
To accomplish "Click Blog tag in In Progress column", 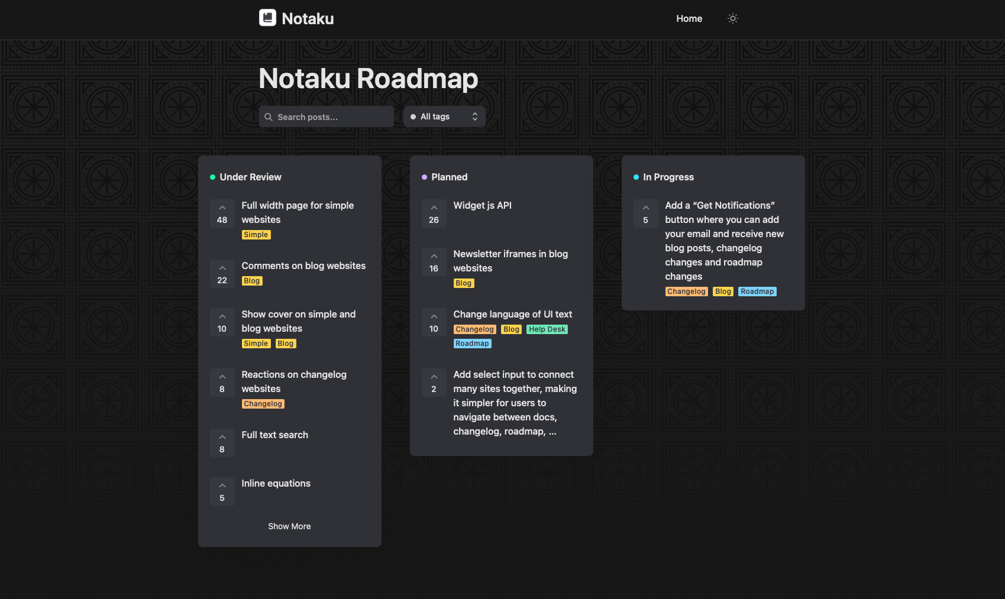I will point(723,292).
